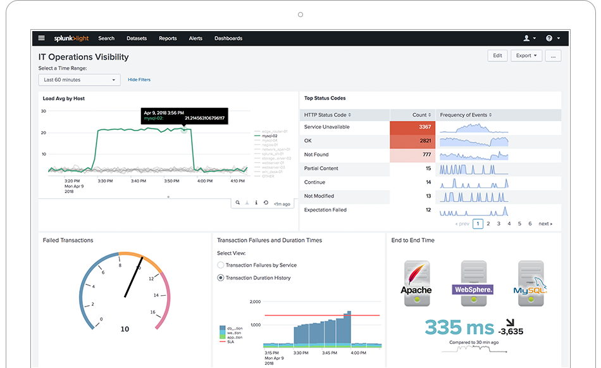Select current page 1 in pagination

click(x=478, y=224)
